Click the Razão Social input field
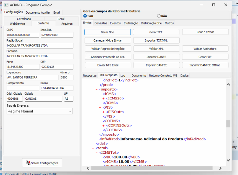238x175 pixels. 40,45
